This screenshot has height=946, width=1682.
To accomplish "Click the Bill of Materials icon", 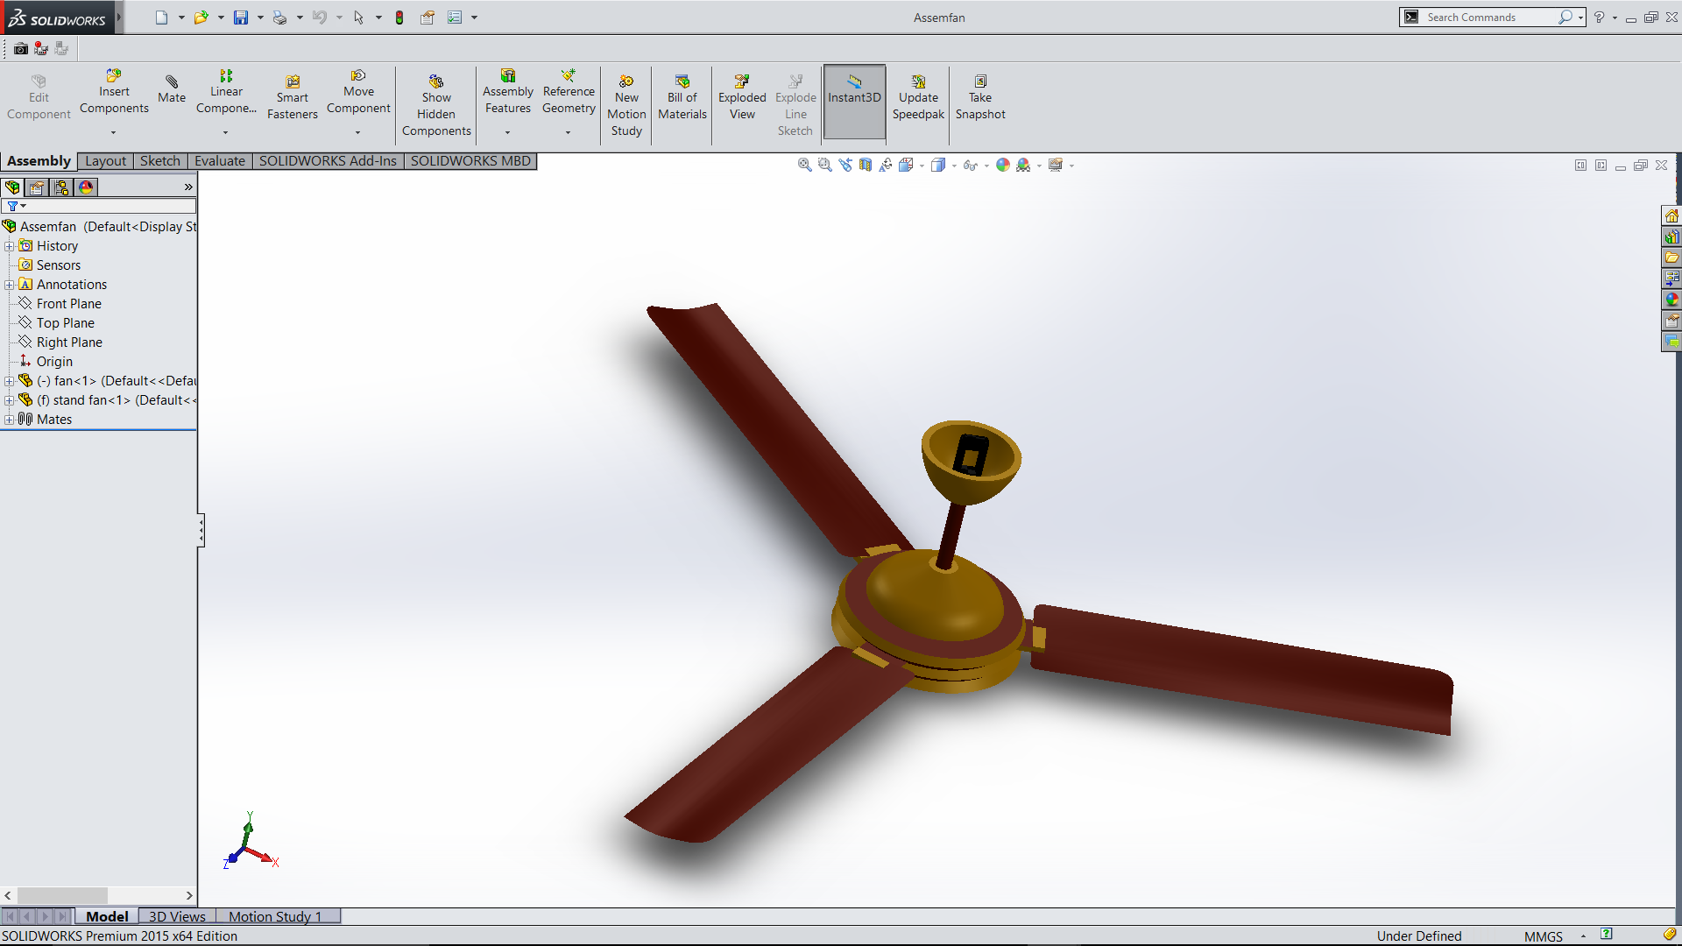I will (682, 97).
